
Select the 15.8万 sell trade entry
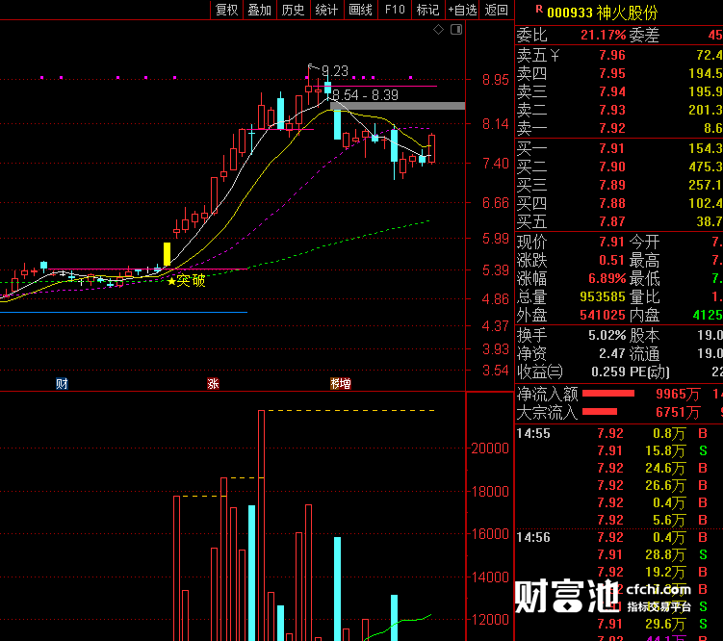pos(665,450)
